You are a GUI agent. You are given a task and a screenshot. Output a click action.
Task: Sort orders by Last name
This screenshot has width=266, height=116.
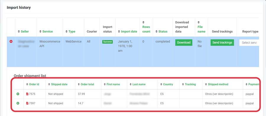pos(137,84)
